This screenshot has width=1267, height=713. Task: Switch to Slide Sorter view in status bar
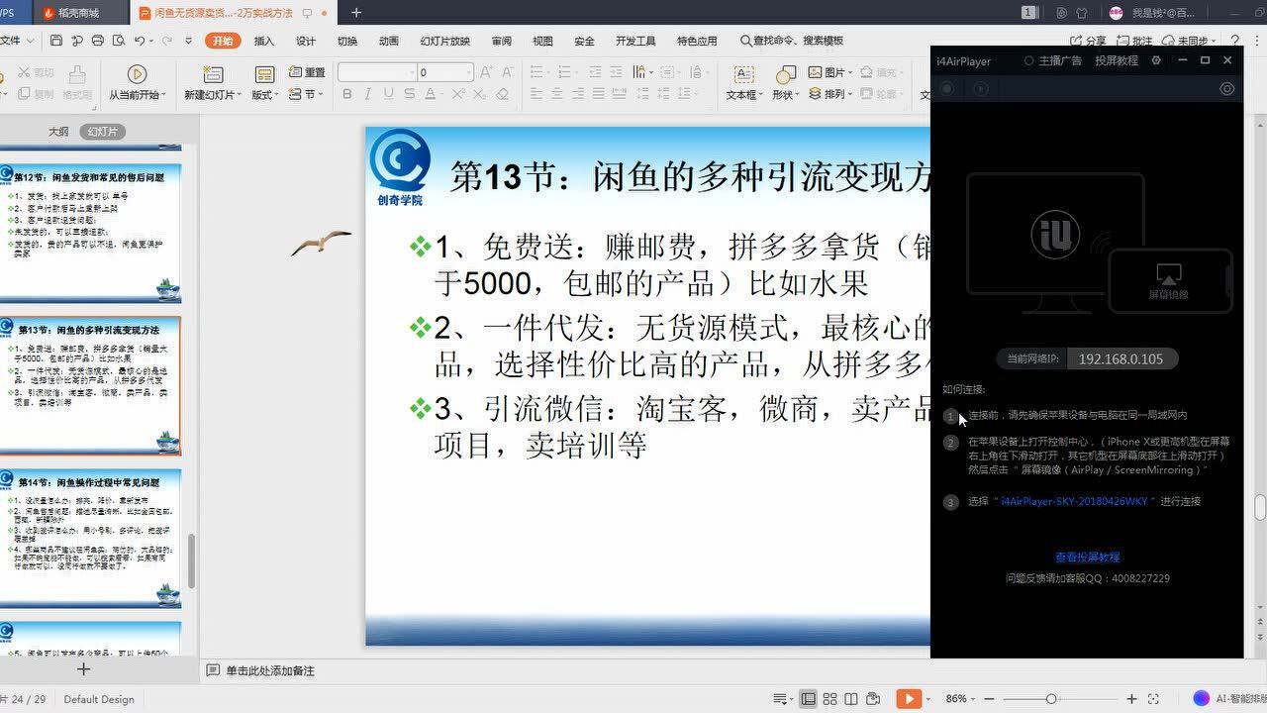click(x=829, y=698)
